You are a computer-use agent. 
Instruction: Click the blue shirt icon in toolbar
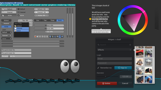50,36
